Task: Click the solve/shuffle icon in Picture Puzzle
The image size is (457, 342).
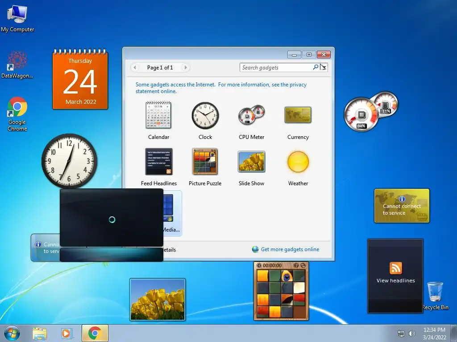Action: [303, 265]
